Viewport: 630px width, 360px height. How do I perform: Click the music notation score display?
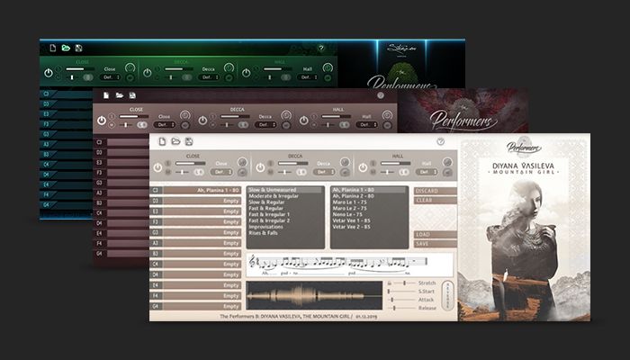349,265
